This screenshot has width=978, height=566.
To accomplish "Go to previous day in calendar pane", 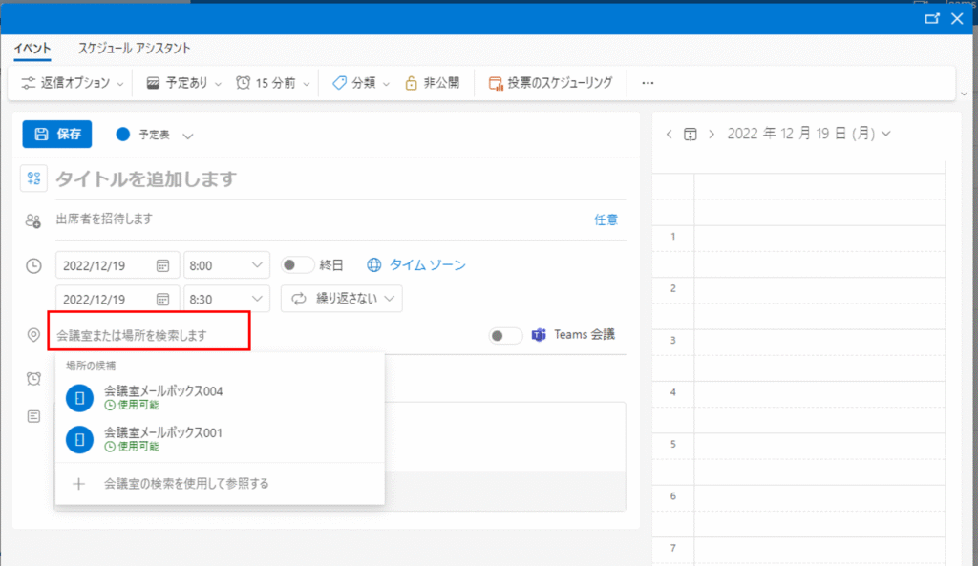I will coord(670,134).
